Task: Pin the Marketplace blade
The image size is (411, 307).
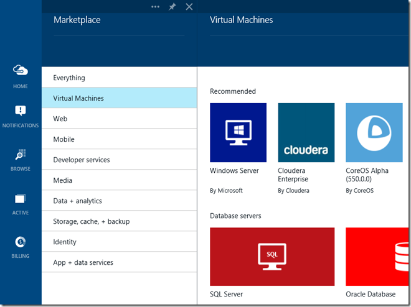Action: [x=172, y=7]
